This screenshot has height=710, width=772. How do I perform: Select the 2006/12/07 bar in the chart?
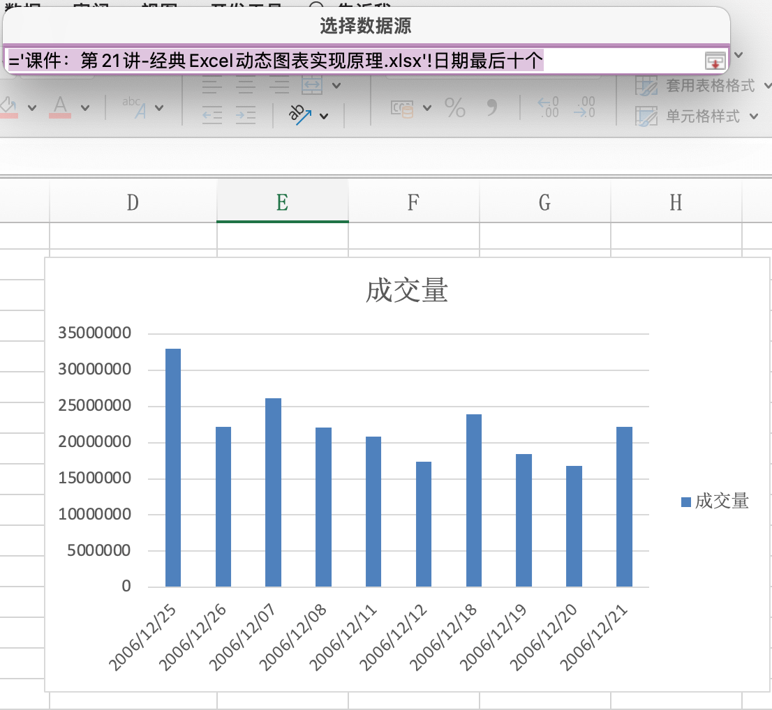pyautogui.click(x=273, y=492)
